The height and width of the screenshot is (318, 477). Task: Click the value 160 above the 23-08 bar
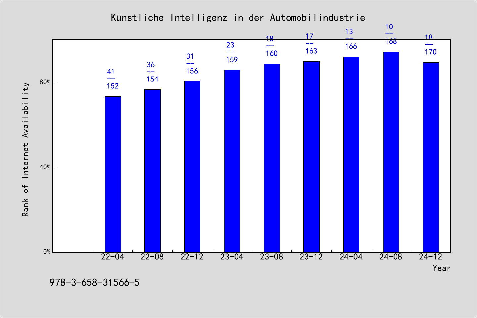click(x=272, y=53)
